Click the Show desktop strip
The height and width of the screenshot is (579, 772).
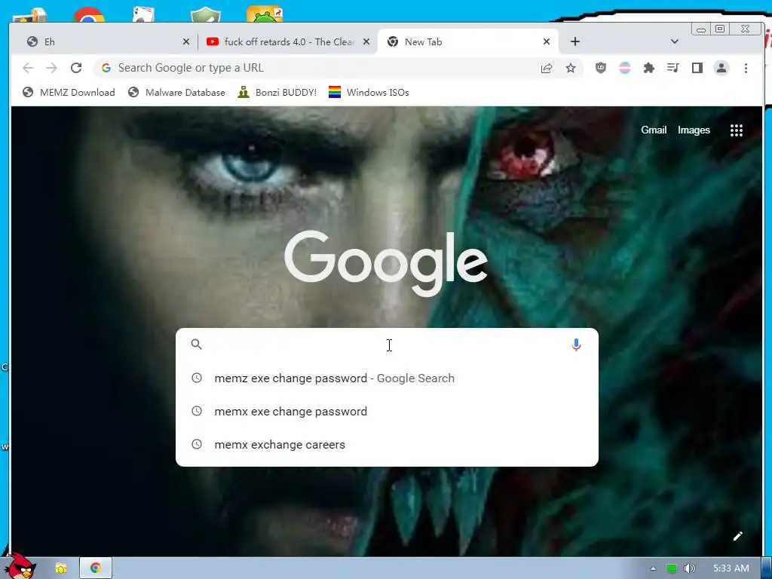(767, 568)
